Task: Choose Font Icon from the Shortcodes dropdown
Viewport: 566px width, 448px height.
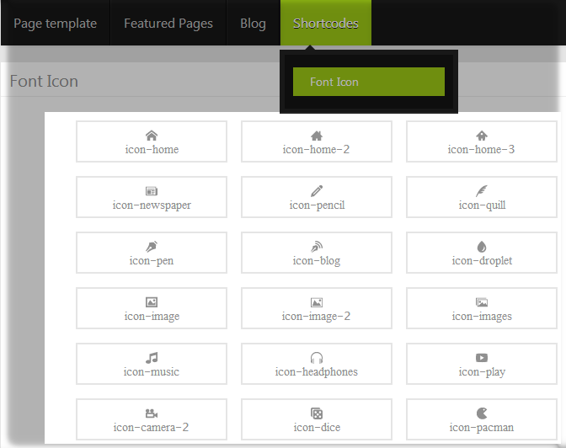Action: click(x=369, y=82)
